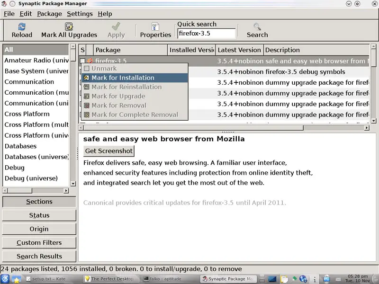The height and width of the screenshot is (284, 379).
Task: Show Search Results filter
Action: (x=39, y=256)
